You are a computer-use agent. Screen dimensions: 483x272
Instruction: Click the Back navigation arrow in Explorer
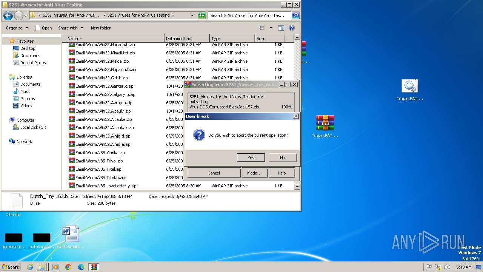[x=8, y=15]
